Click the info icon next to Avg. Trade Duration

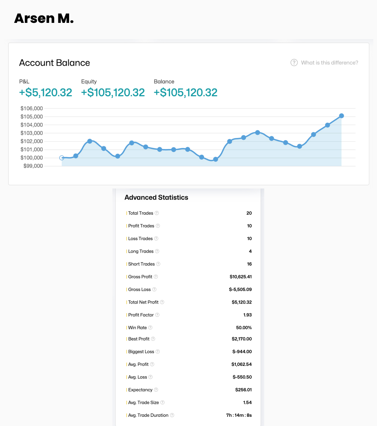click(172, 415)
